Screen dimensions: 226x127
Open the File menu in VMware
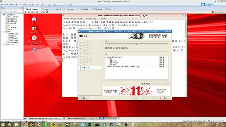tap(3, 5)
